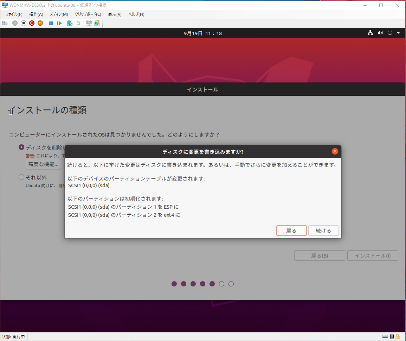Click the fifth filled progress dot

pos(212,284)
